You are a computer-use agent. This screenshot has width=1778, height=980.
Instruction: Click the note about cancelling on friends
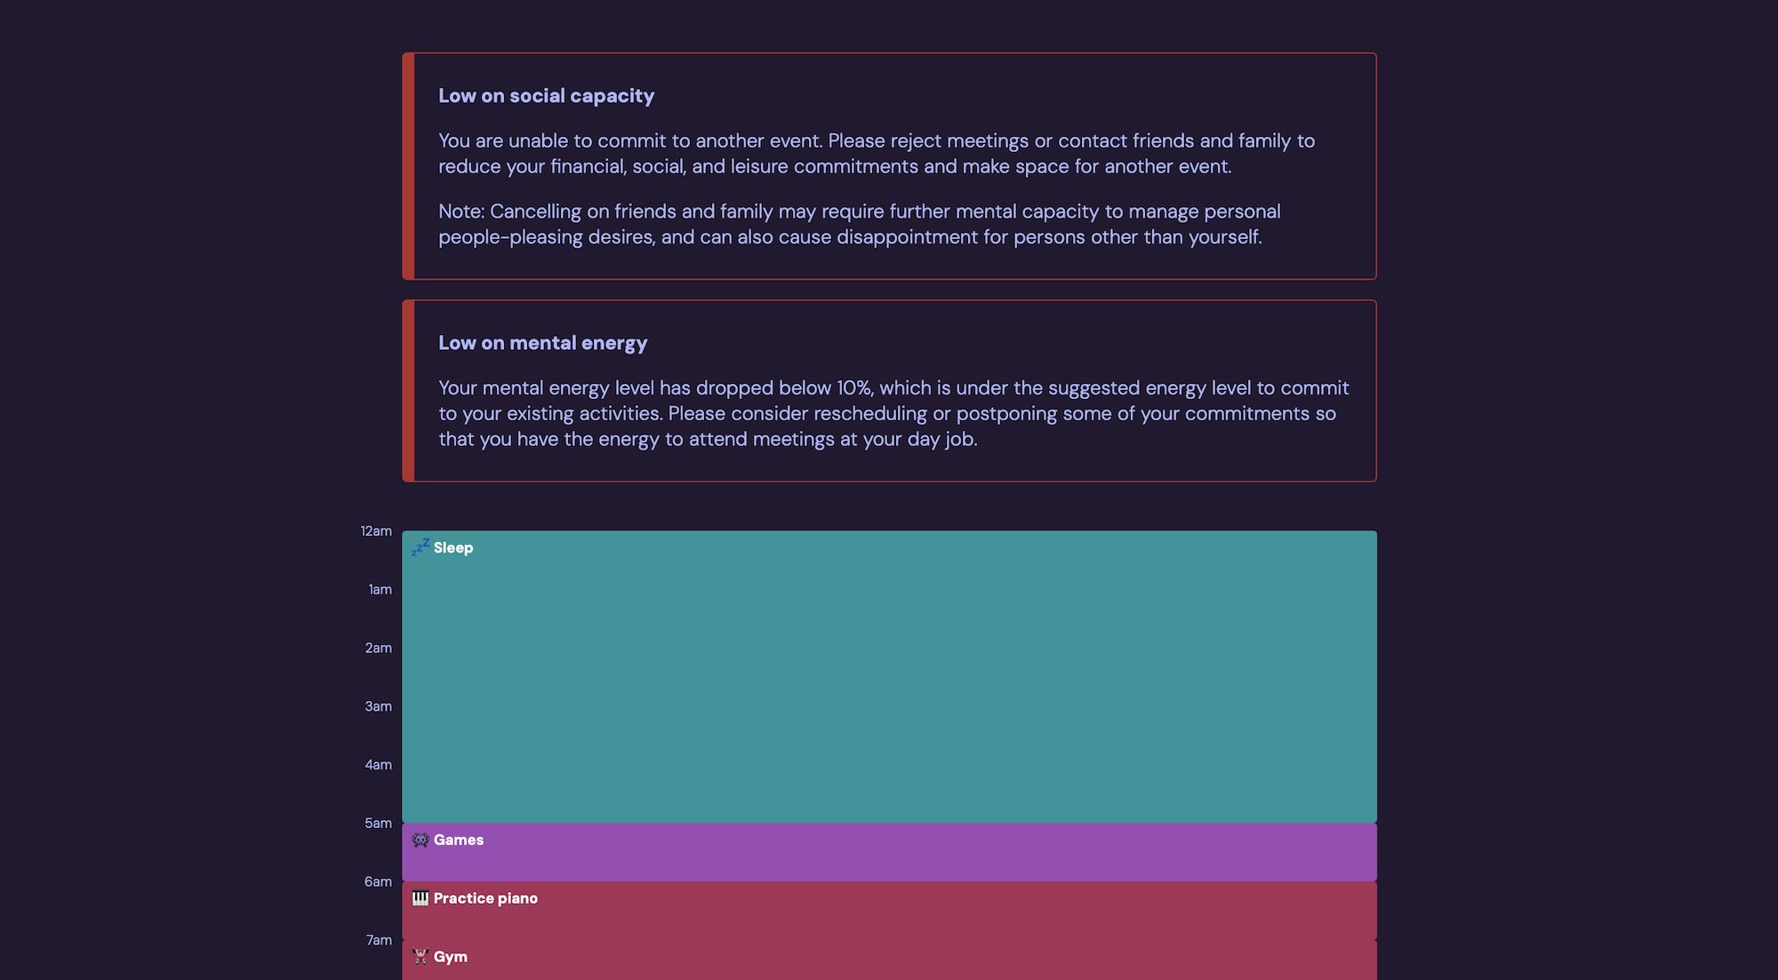pos(859,224)
